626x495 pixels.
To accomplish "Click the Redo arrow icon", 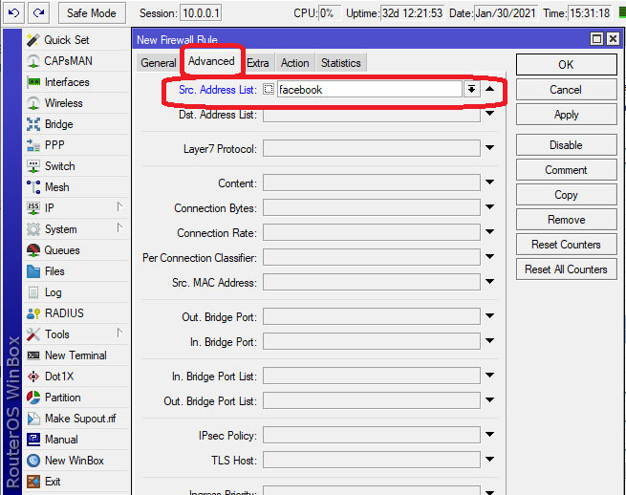I will pos(39,12).
